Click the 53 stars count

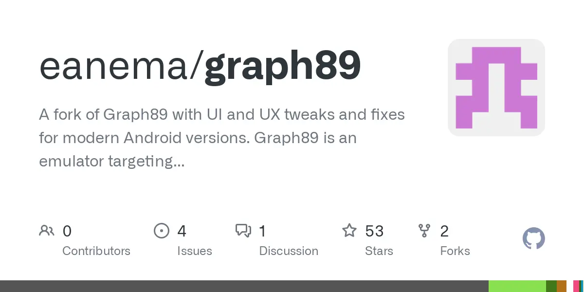tap(374, 231)
